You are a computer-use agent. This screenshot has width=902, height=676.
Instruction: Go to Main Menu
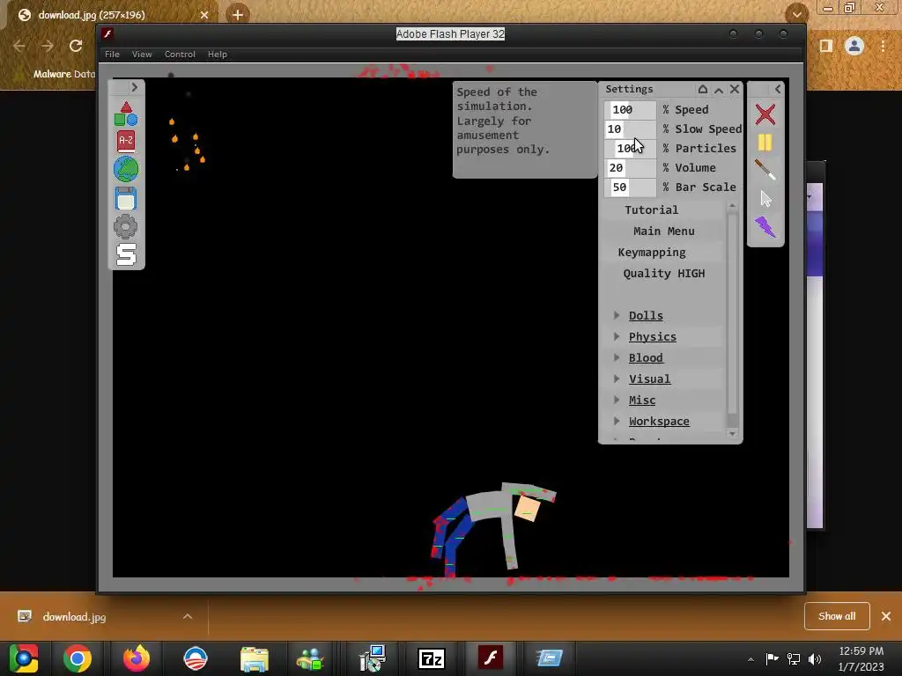tap(664, 231)
